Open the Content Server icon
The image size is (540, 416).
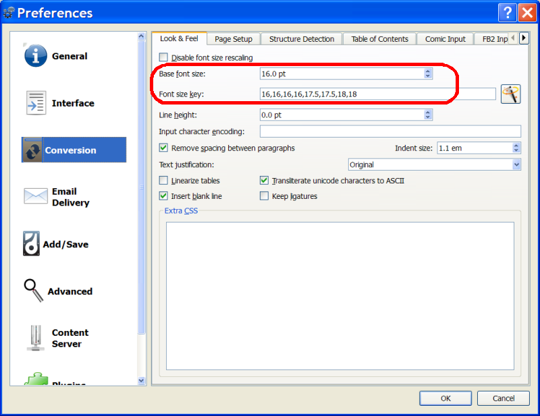[36, 338]
